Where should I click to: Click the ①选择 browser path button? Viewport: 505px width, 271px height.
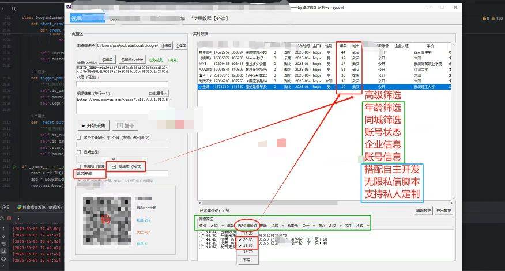167,46
